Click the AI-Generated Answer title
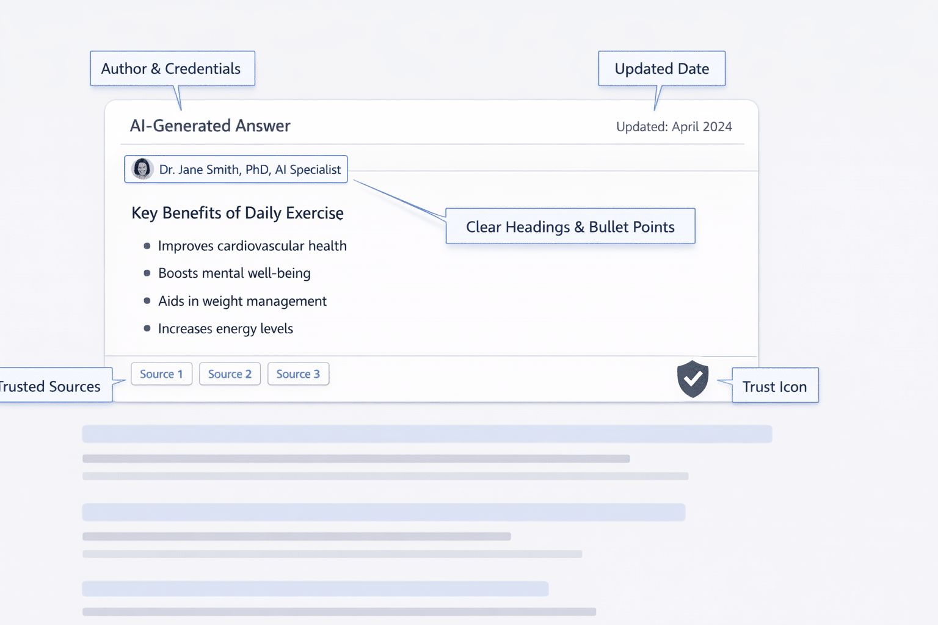 point(210,126)
